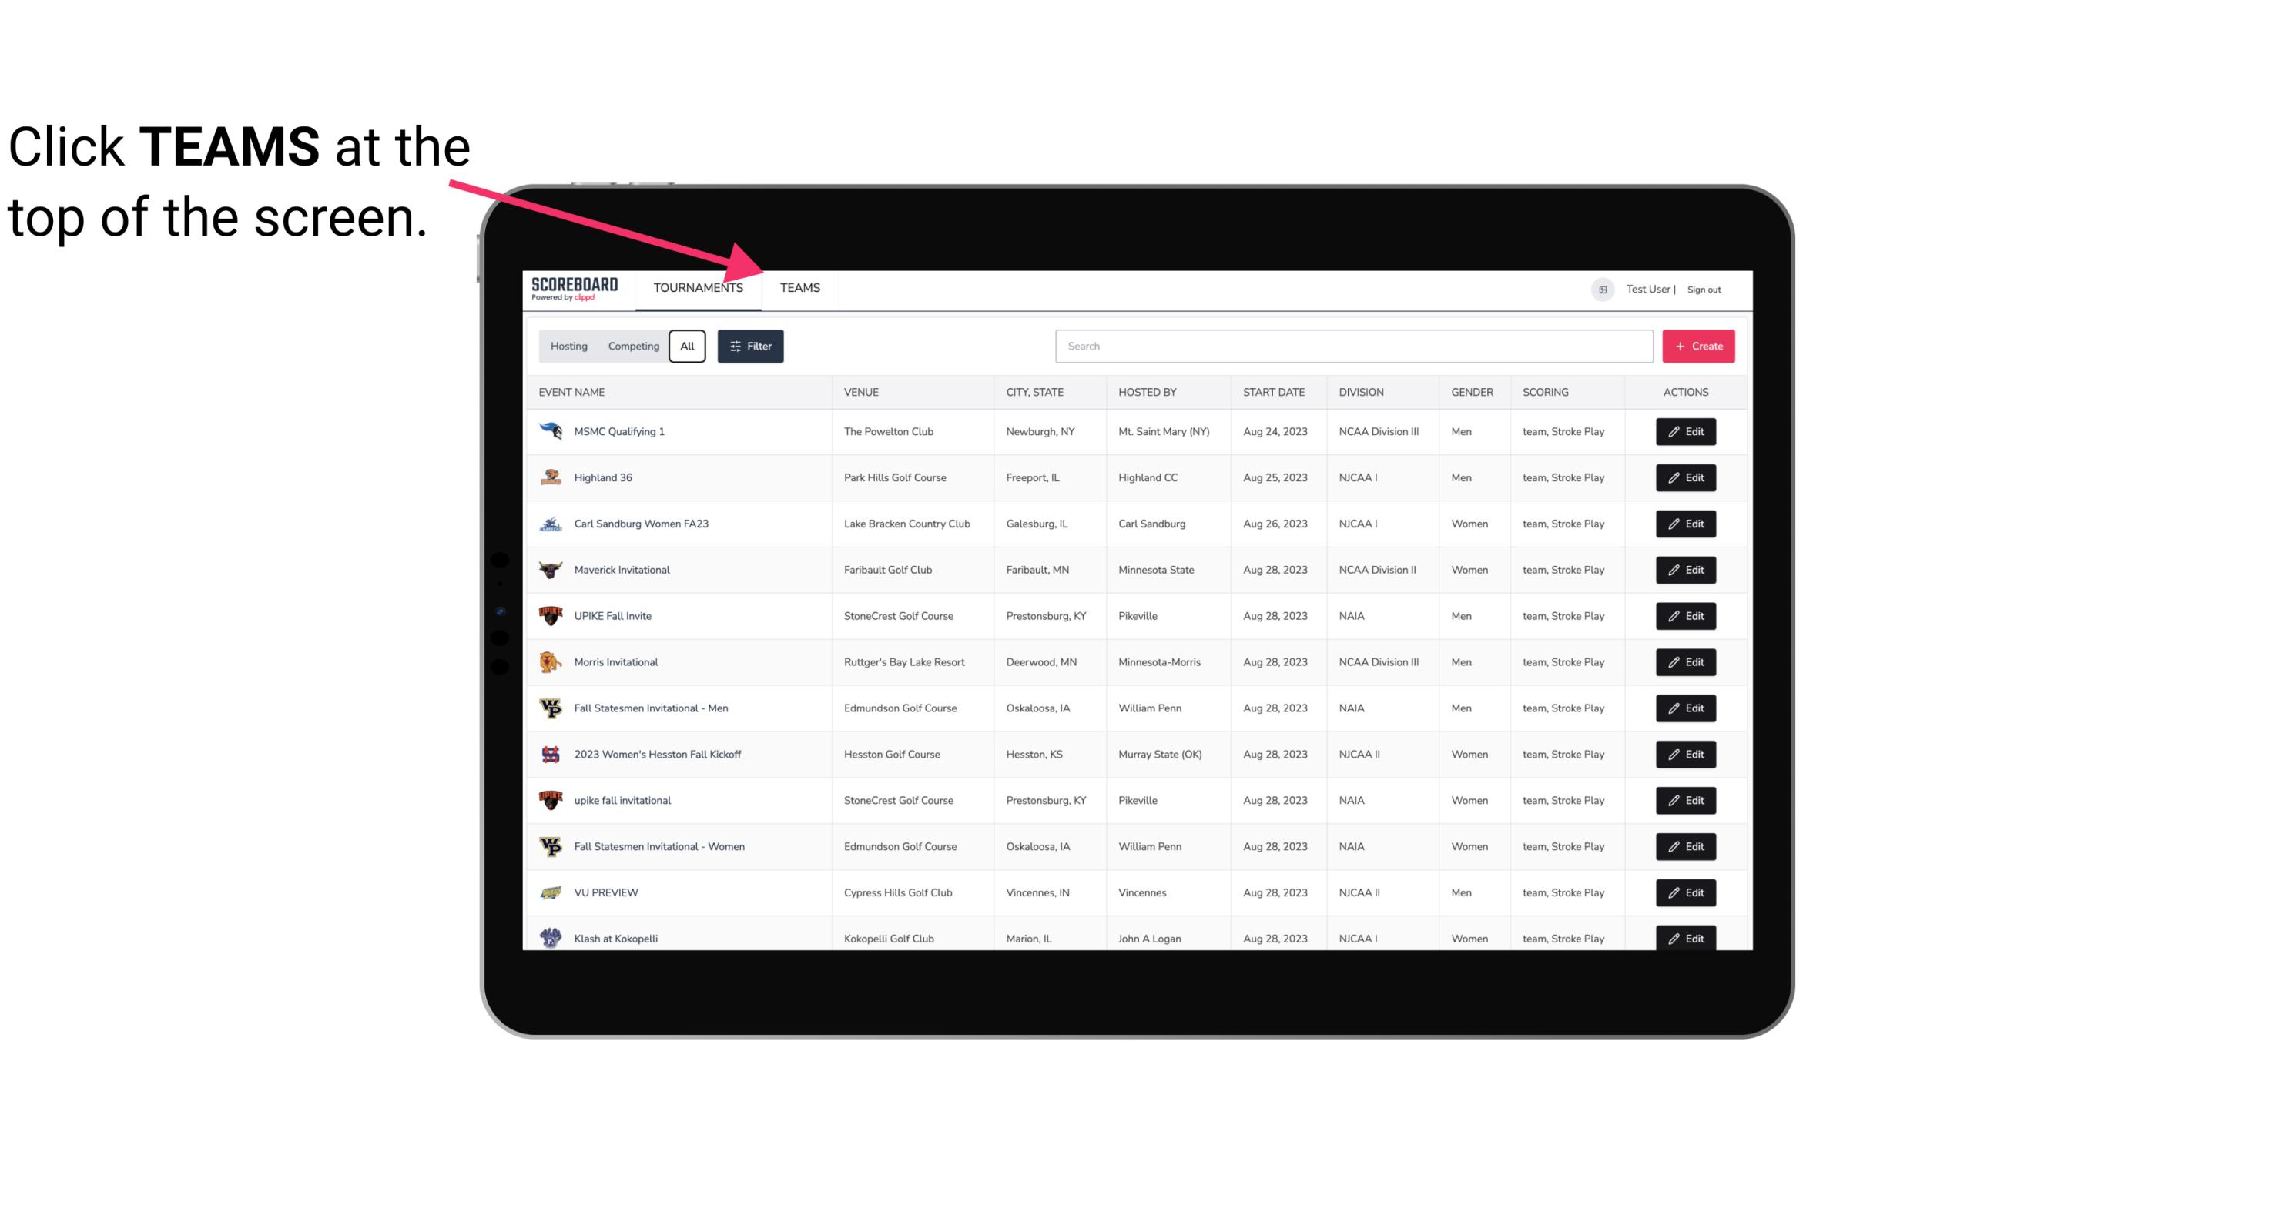
Task: Click the Filter dropdown button
Action: tap(749, 347)
